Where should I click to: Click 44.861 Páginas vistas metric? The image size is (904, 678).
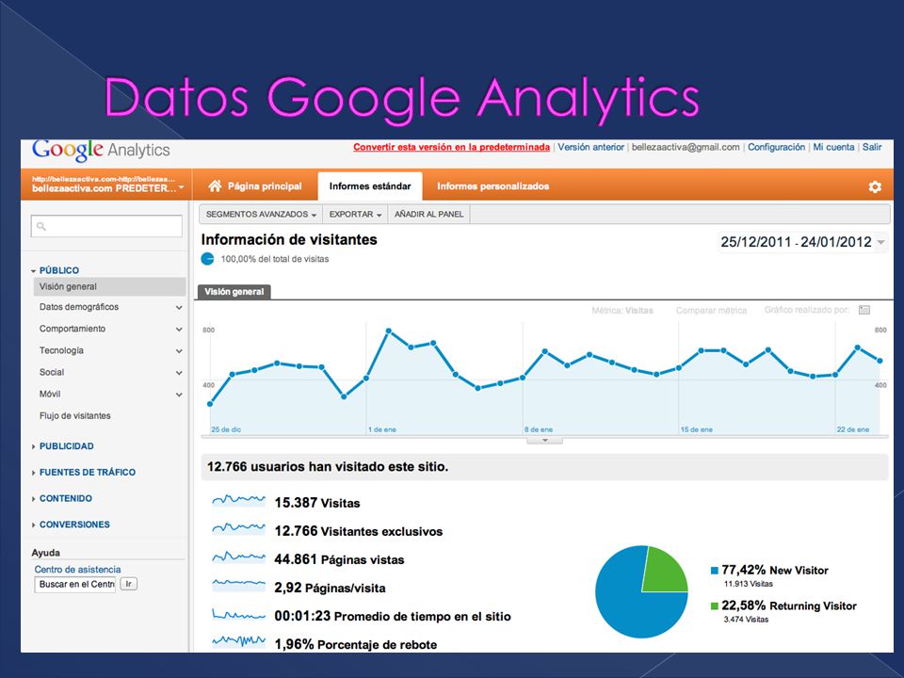(x=339, y=559)
